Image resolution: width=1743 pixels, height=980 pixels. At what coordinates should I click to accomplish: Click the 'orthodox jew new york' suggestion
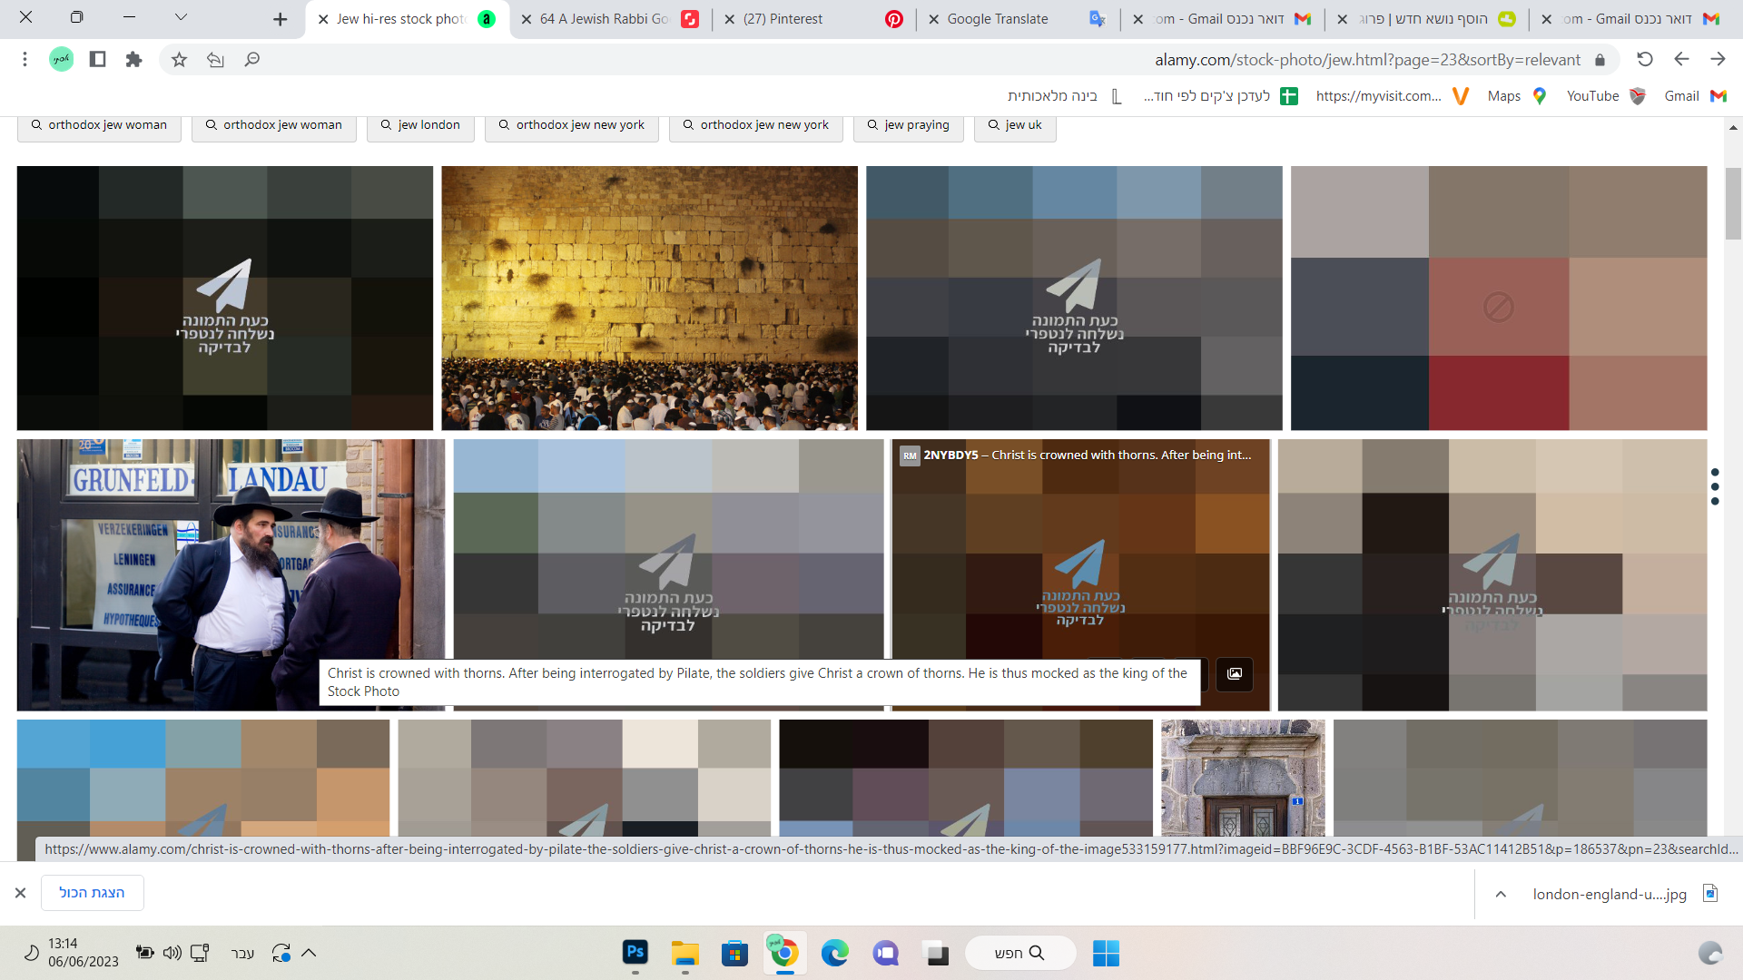coord(579,125)
